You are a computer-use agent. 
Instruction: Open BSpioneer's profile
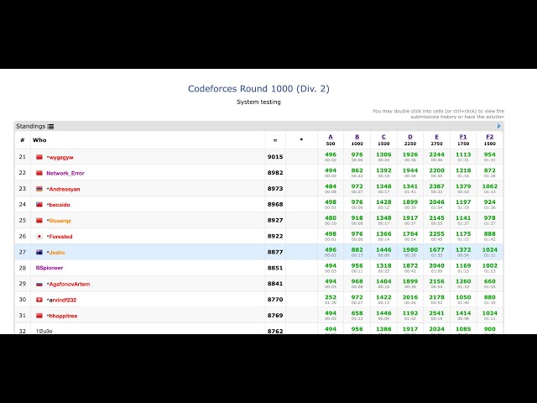(x=50, y=268)
